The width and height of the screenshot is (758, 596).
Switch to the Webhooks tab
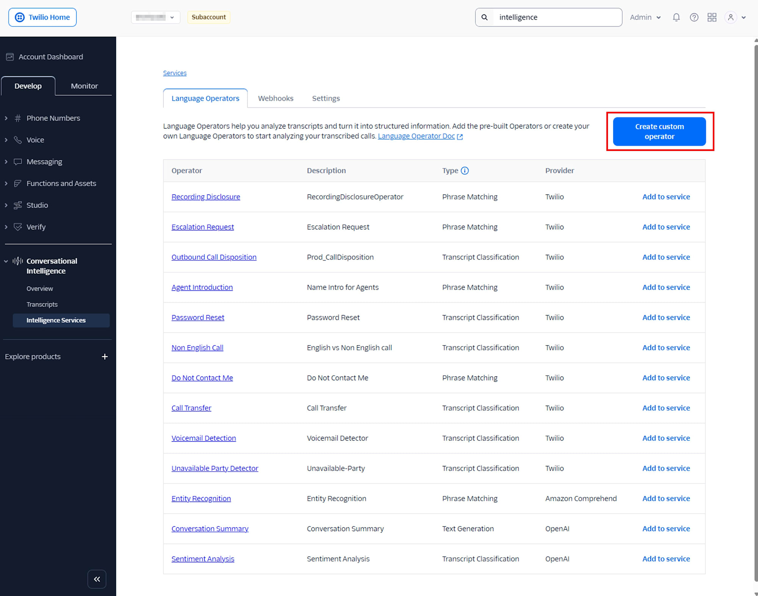(x=276, y=98)
